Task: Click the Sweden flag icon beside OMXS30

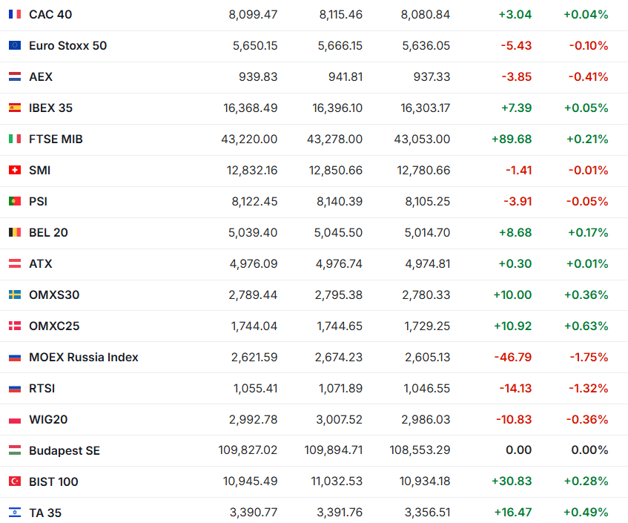Action: tap(15, 295)
